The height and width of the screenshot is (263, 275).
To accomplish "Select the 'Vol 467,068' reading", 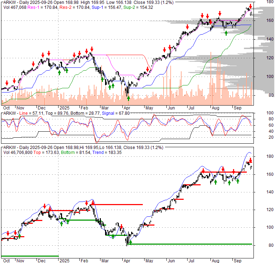I will pyautogui.click(x=15, y=7).
